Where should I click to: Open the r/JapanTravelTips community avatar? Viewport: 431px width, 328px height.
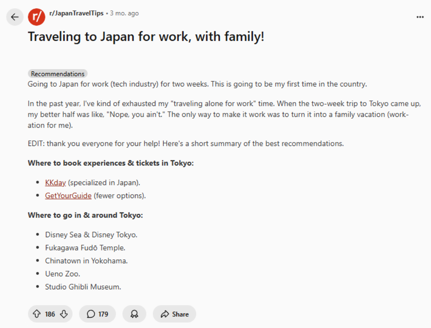click(x=36, y=17)
